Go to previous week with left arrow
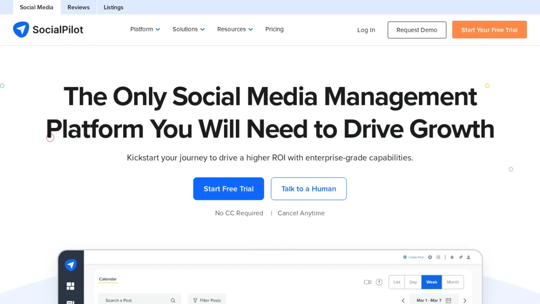 [x=403, y=300]
